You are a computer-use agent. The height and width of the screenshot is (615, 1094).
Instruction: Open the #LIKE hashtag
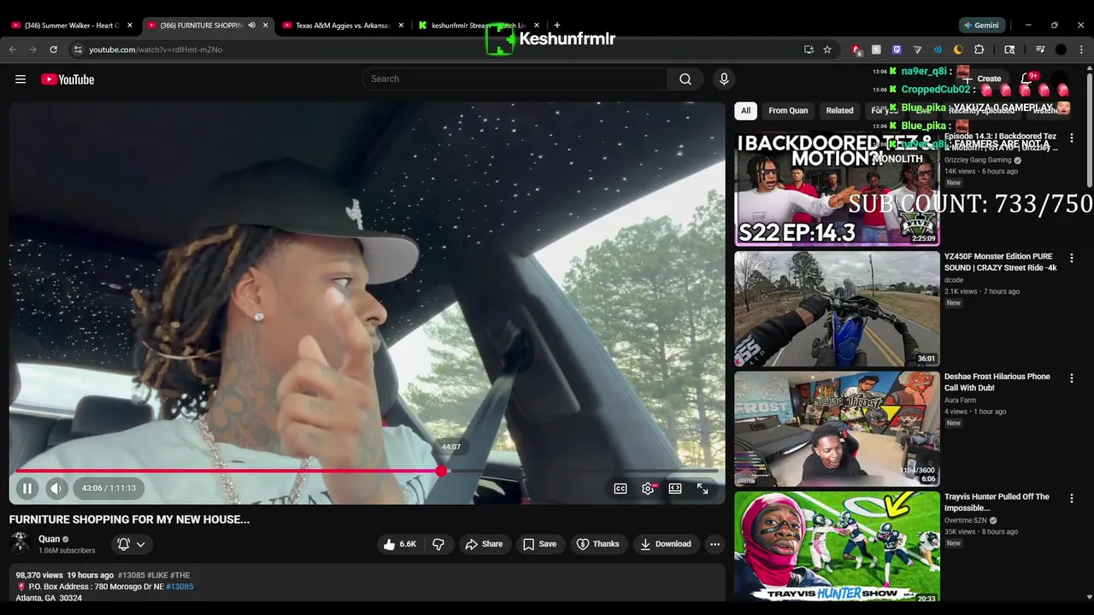click(157, 576)
